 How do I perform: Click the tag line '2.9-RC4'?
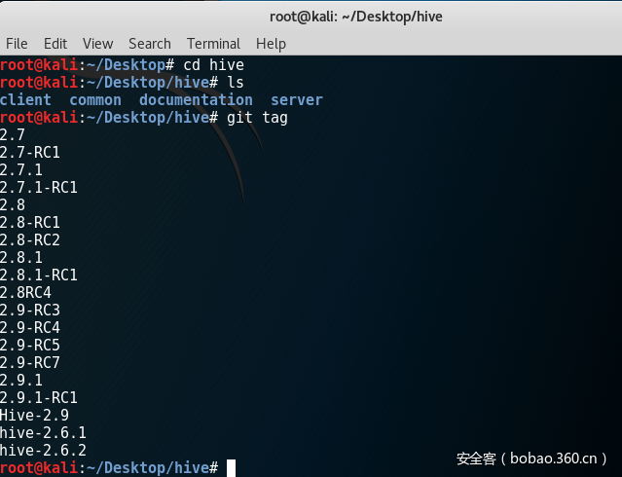click(x=30, y=328)
